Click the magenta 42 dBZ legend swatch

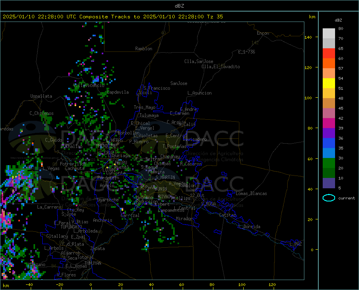click(x=329, y=123)
